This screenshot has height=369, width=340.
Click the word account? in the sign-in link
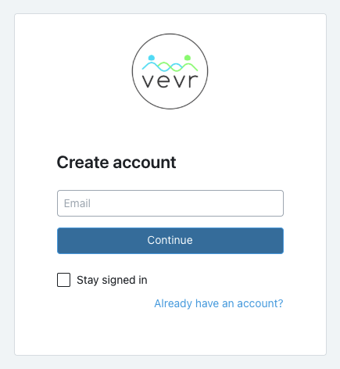point(260,303)
